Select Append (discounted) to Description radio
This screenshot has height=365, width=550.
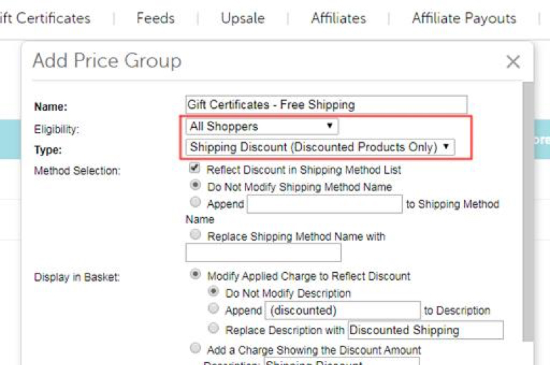213,309
